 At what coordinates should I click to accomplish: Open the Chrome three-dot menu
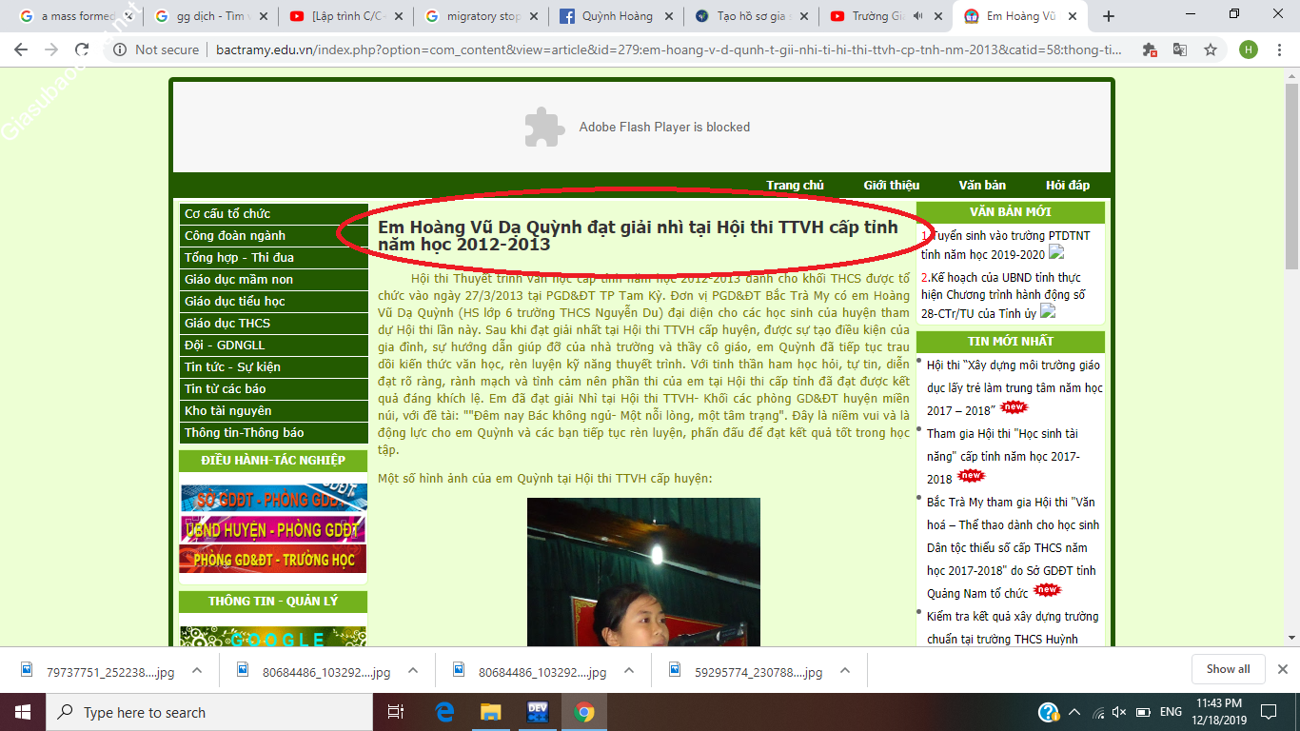point(1281,49)
